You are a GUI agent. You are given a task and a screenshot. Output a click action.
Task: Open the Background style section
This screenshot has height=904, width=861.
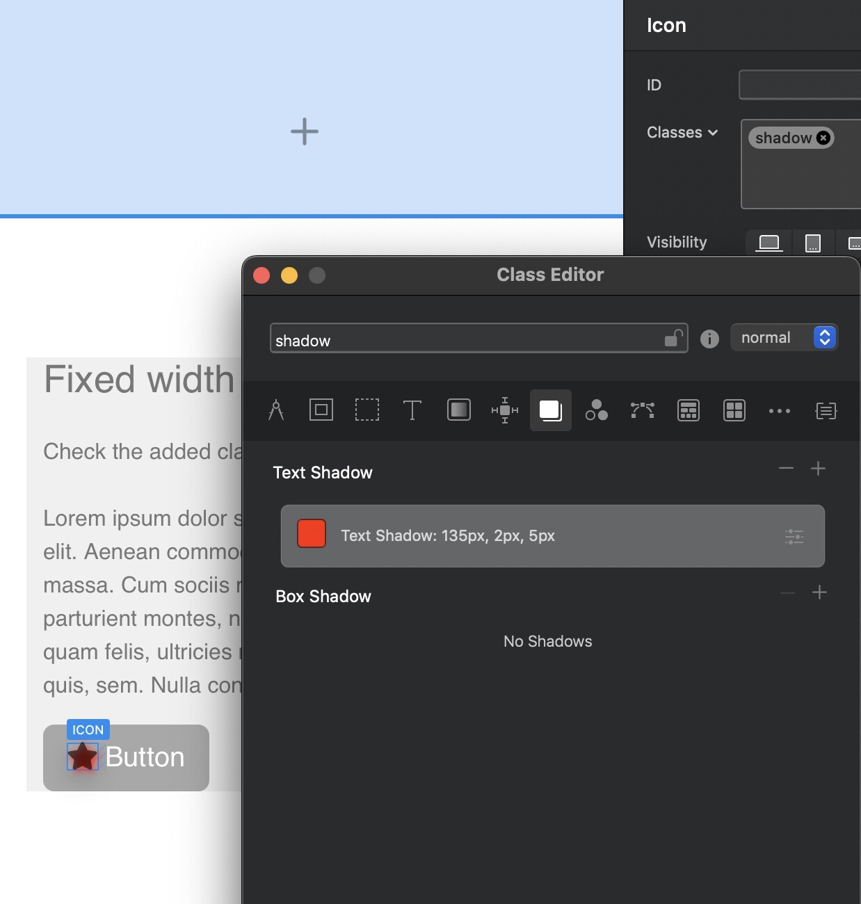click(x=459, y=410)
